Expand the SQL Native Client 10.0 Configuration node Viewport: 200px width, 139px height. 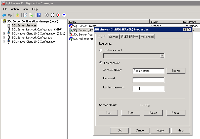tap(4, 42)
